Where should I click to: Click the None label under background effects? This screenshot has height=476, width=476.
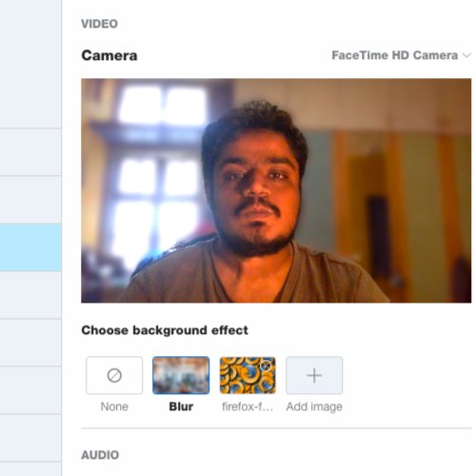114,407
